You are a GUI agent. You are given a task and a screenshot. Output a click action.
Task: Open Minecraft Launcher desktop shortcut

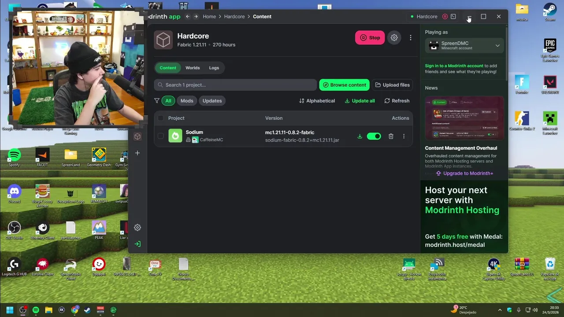point(550,122)
